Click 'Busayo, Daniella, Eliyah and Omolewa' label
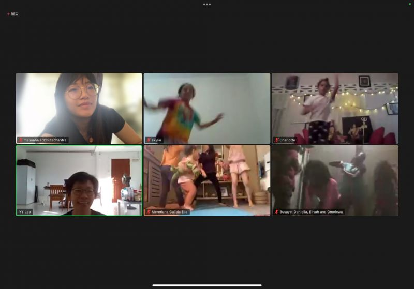 (311, 212)
